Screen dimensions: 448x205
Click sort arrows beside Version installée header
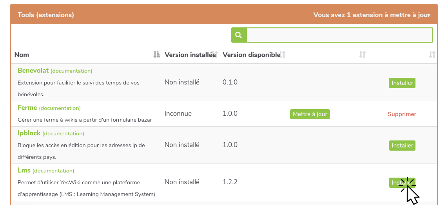pos(214,55)
